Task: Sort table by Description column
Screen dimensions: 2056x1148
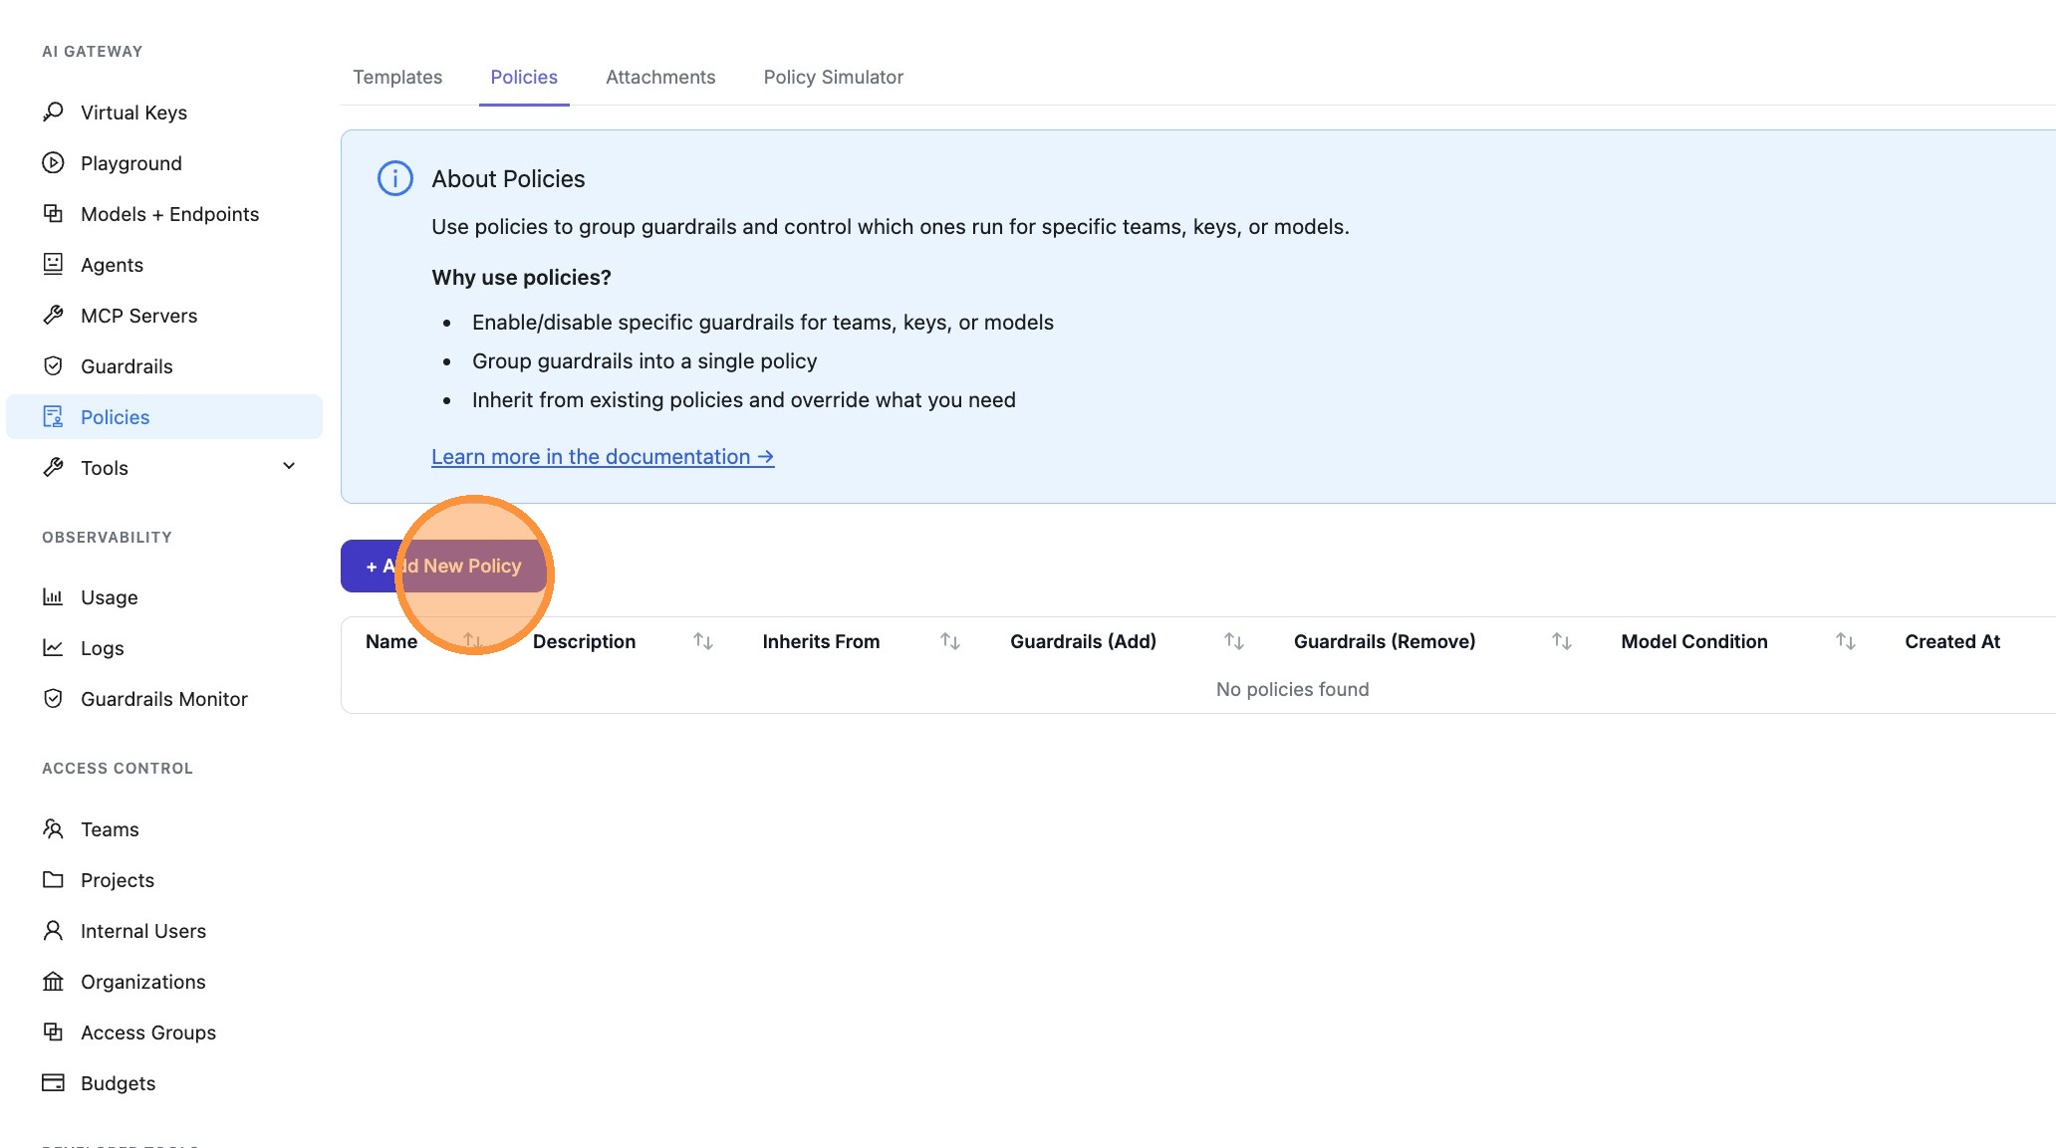Action: (702, 641)
